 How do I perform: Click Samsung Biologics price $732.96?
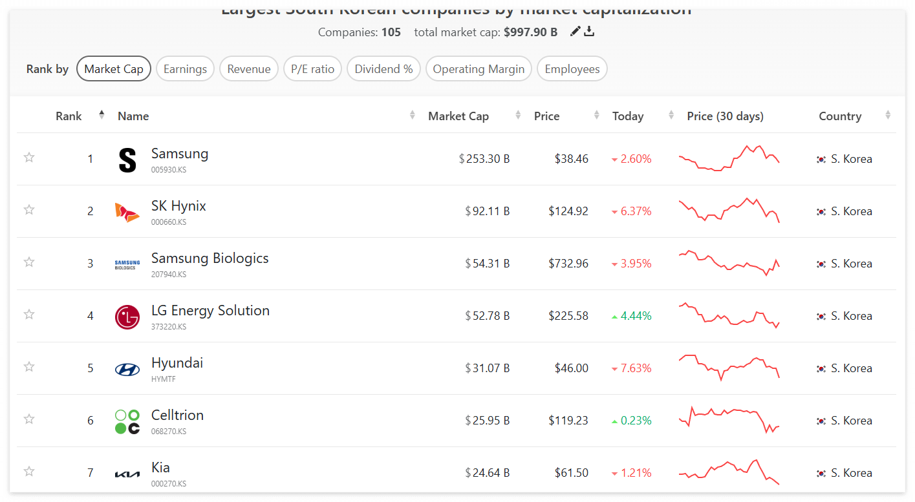(568, 264)
